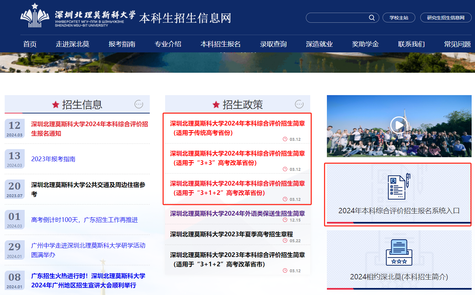Screen dimensions: 475x295
Task: Open the 学校主站 button
Action: [399, 18]
